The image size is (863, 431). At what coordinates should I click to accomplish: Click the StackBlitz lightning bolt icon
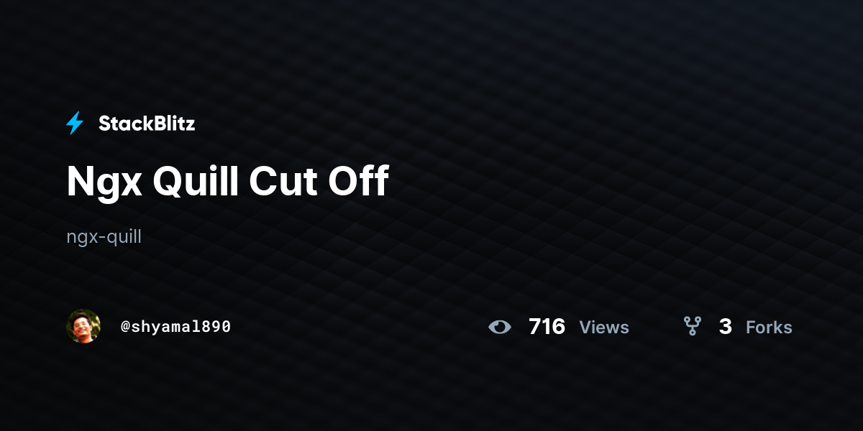pos(75,124)
